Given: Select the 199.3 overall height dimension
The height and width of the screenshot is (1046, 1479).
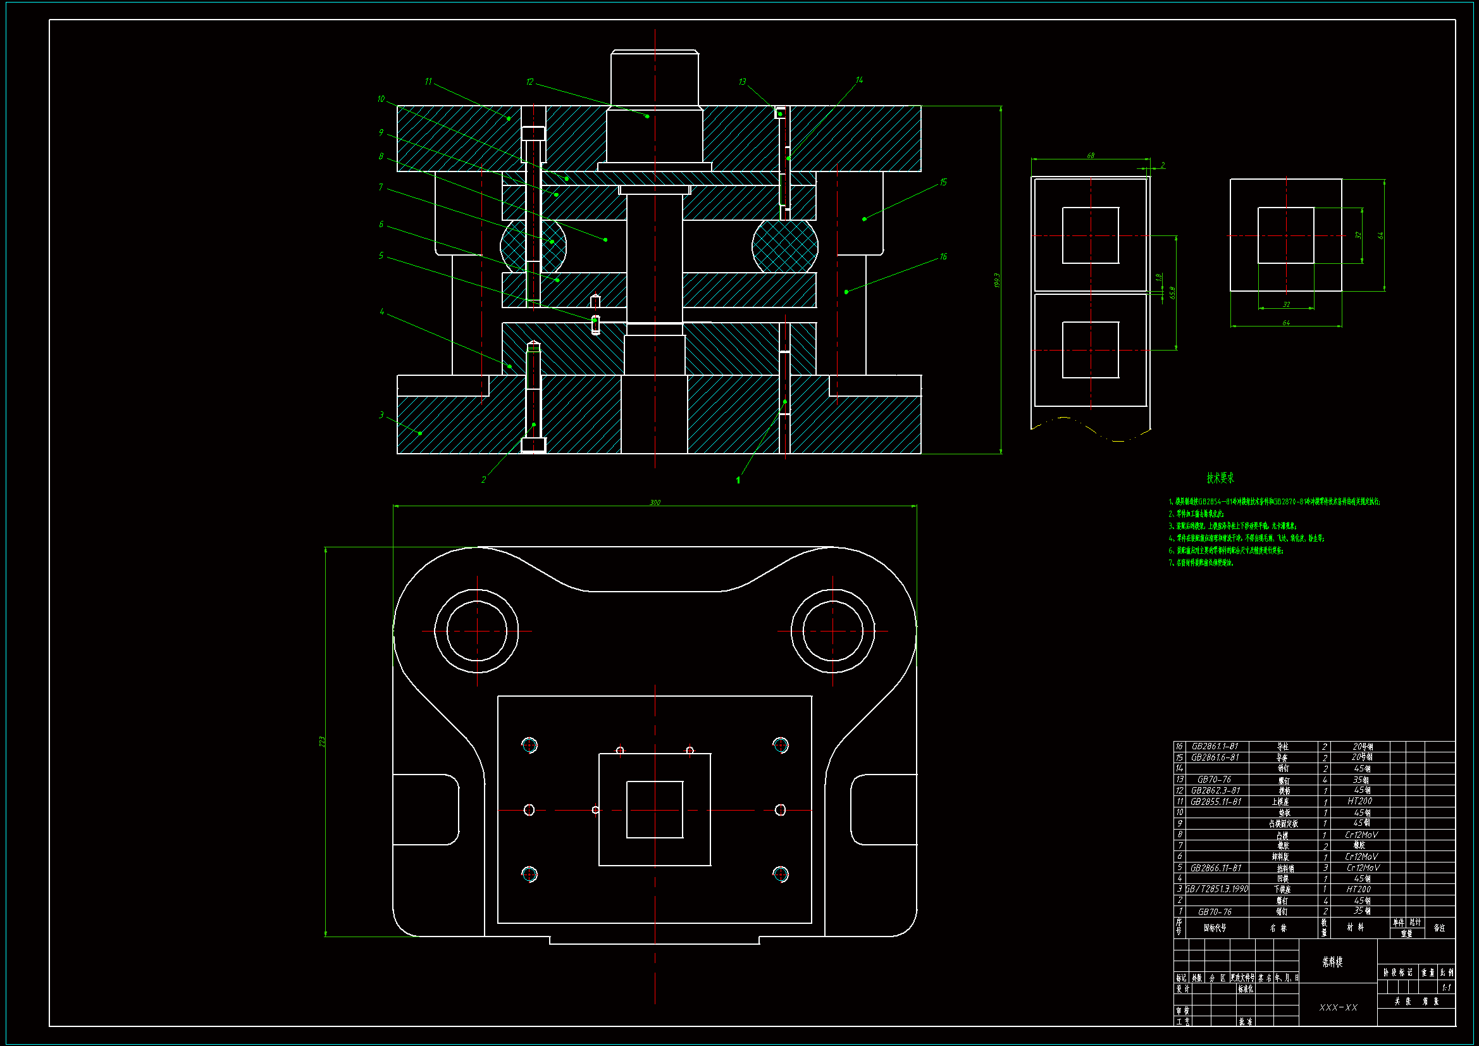Looking at the screenshot, I should [x=996, y=280].
